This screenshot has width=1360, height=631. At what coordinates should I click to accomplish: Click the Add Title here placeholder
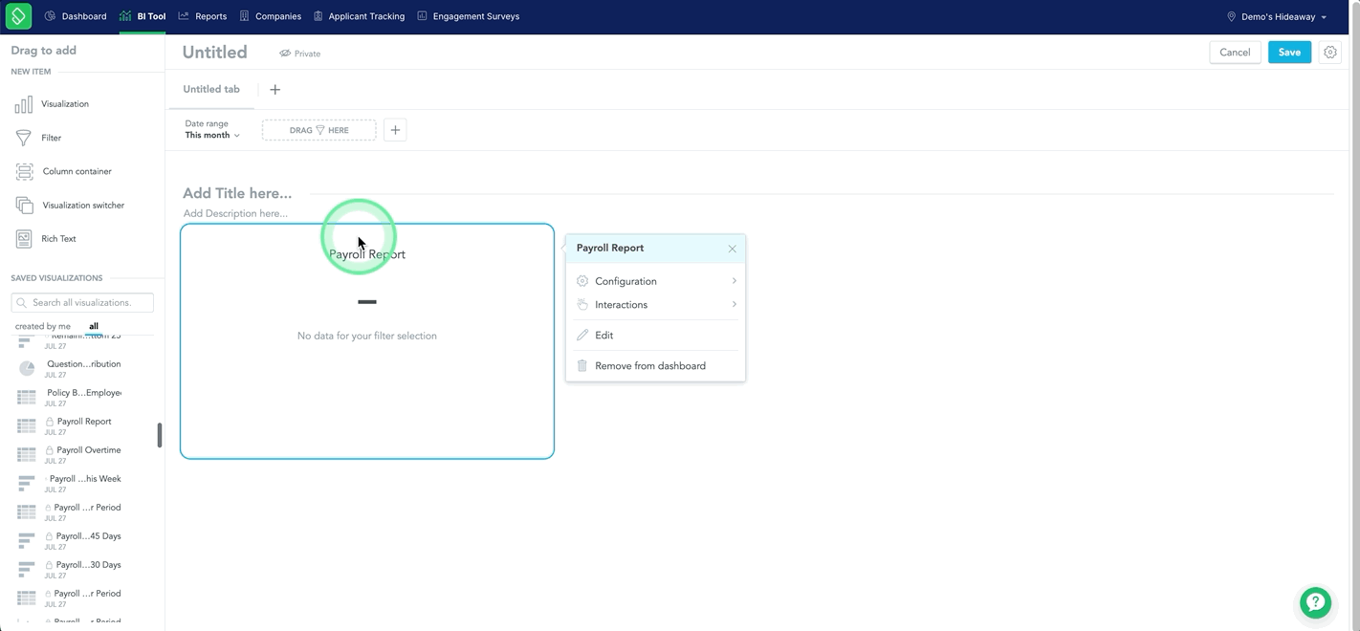[x=237, y=193]
